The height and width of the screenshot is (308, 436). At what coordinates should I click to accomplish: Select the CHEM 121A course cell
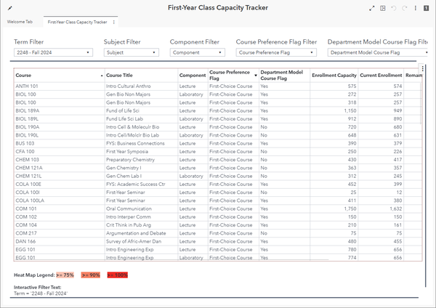click(60, 168)
